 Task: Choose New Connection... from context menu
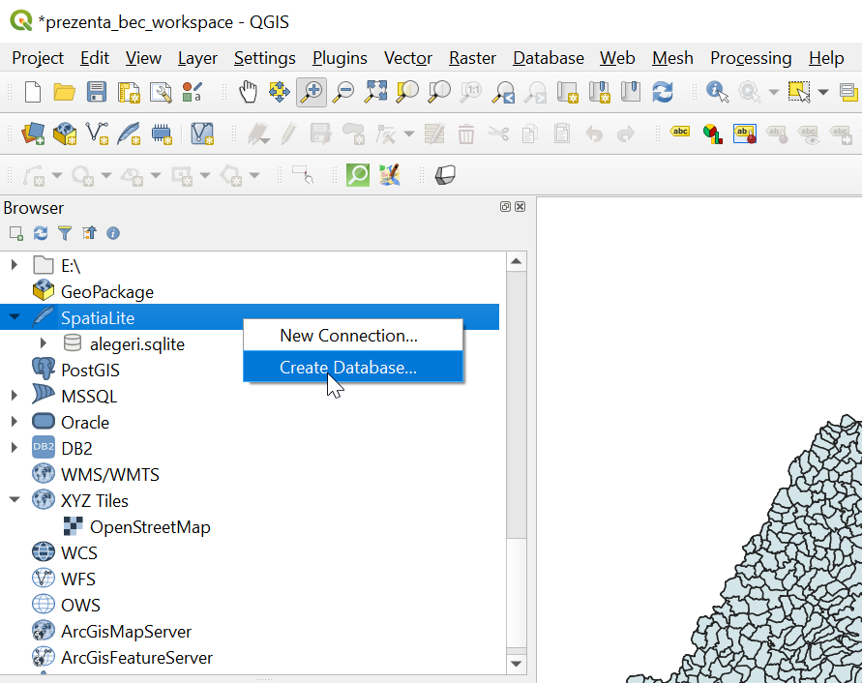pyautogui.click(x=353, y=336)
